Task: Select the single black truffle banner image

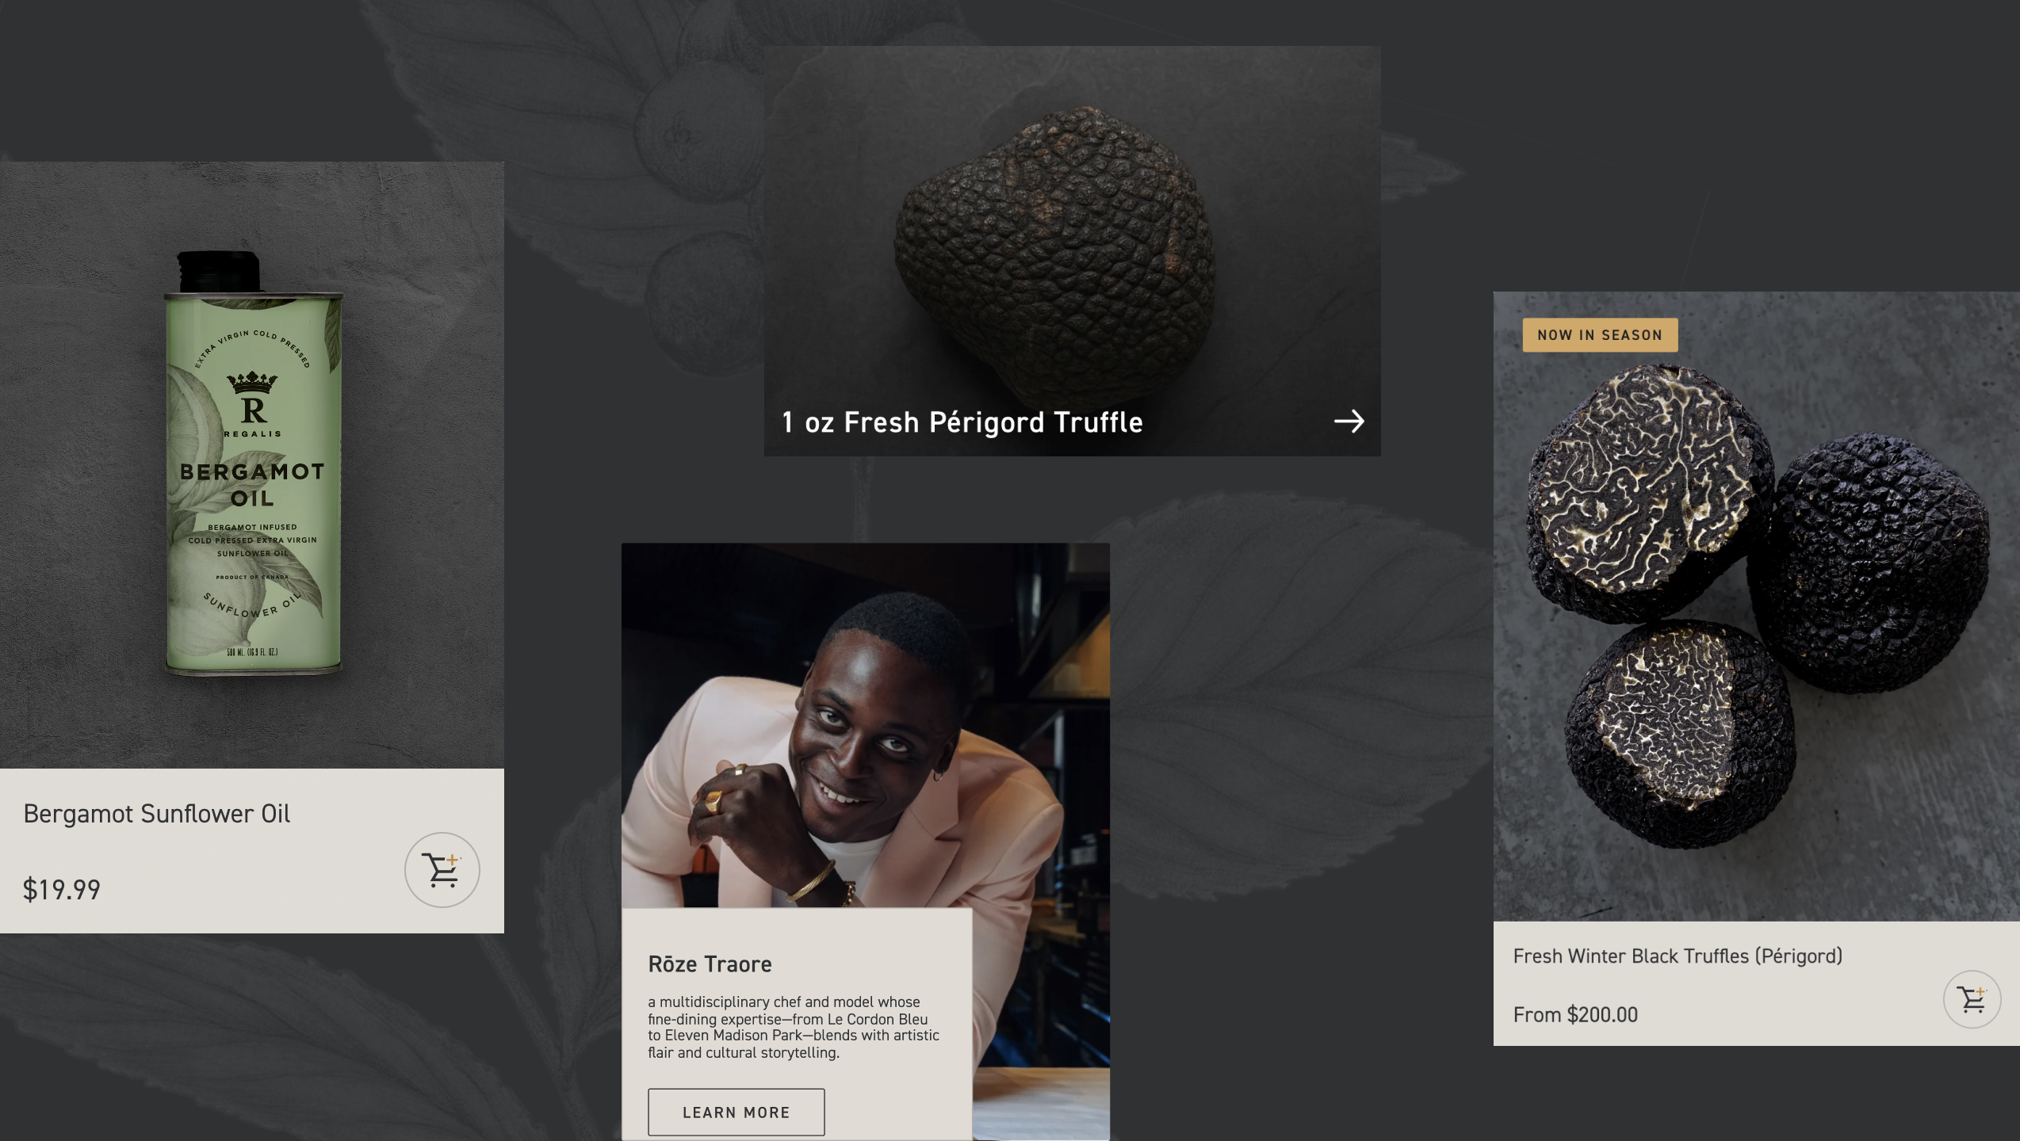Action: [x=1072, y=250]
